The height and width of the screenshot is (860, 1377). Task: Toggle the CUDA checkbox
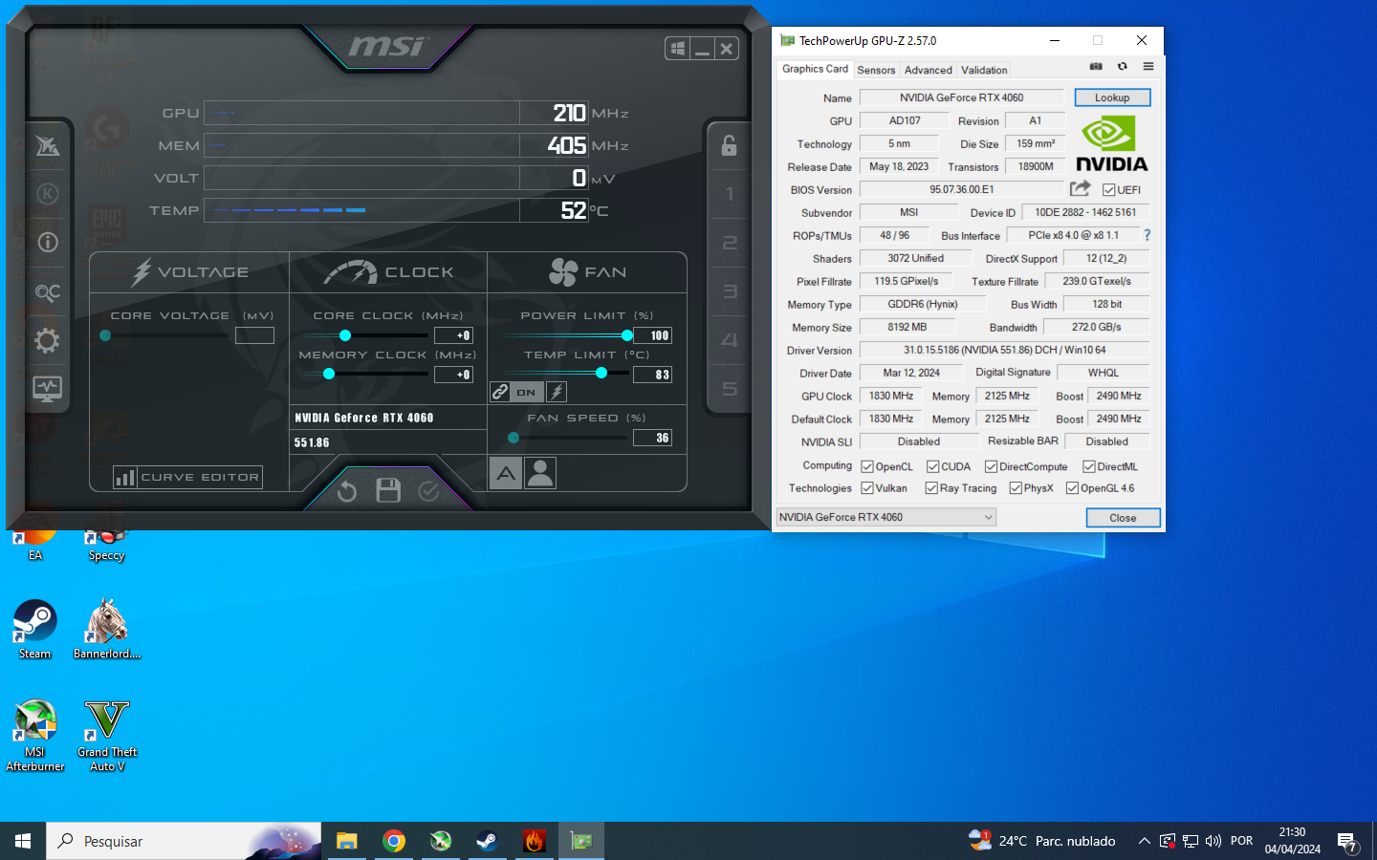point(932,467)
